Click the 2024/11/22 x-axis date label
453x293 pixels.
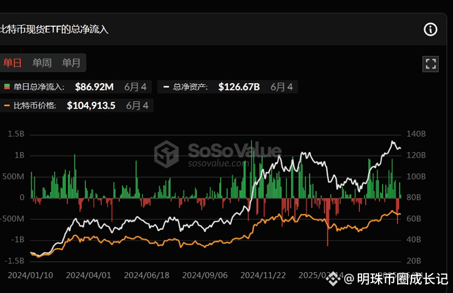click(x=263, y=275)
